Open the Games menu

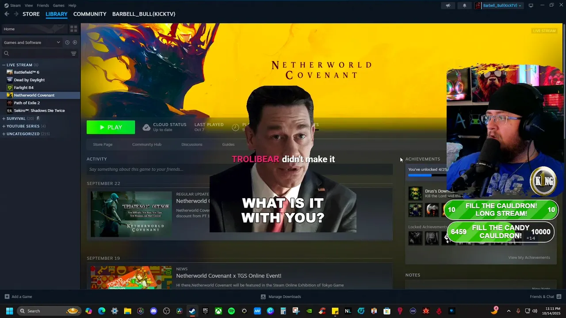pyautogui.click(x=58, y=5)
